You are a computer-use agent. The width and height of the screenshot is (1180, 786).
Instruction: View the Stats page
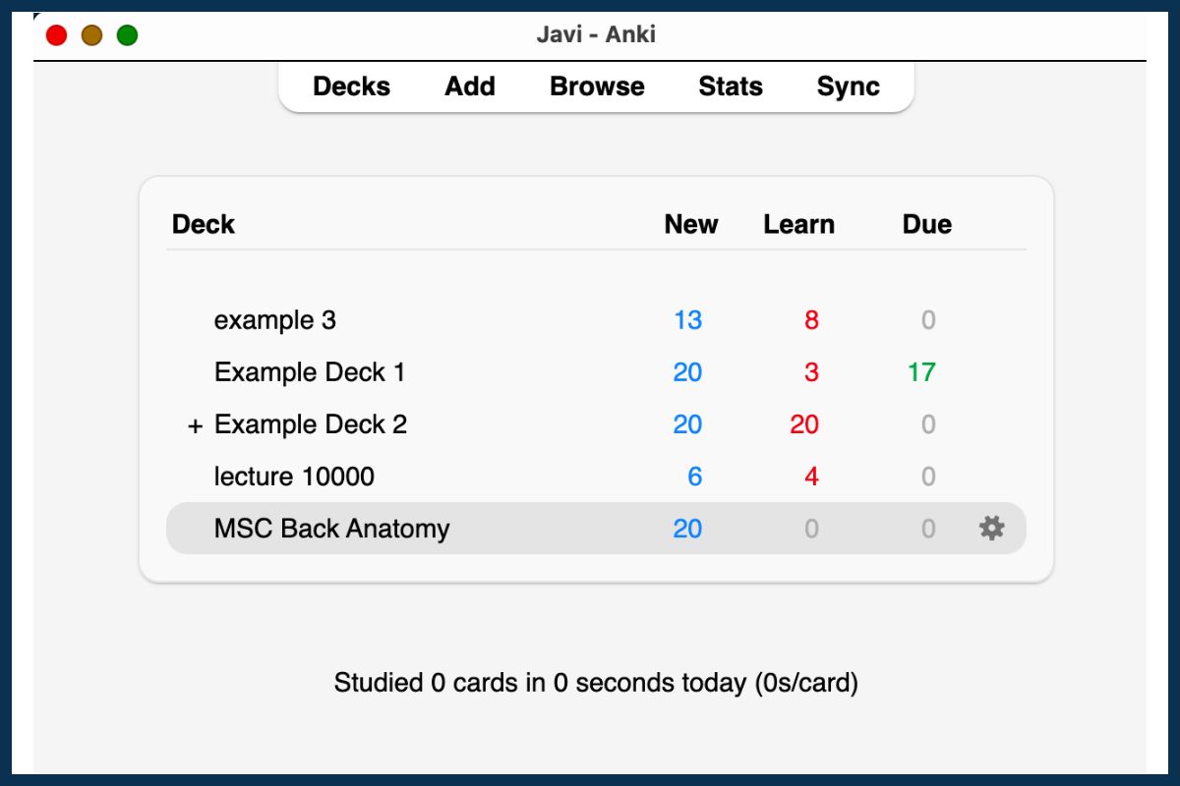(x=730, y=86)
